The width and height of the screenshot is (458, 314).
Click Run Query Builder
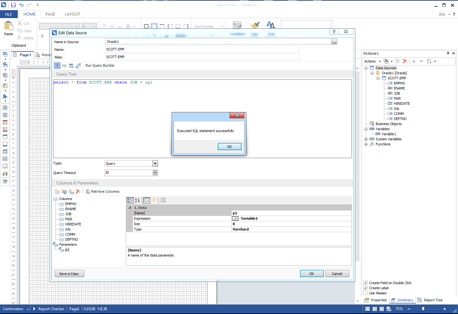100,65
